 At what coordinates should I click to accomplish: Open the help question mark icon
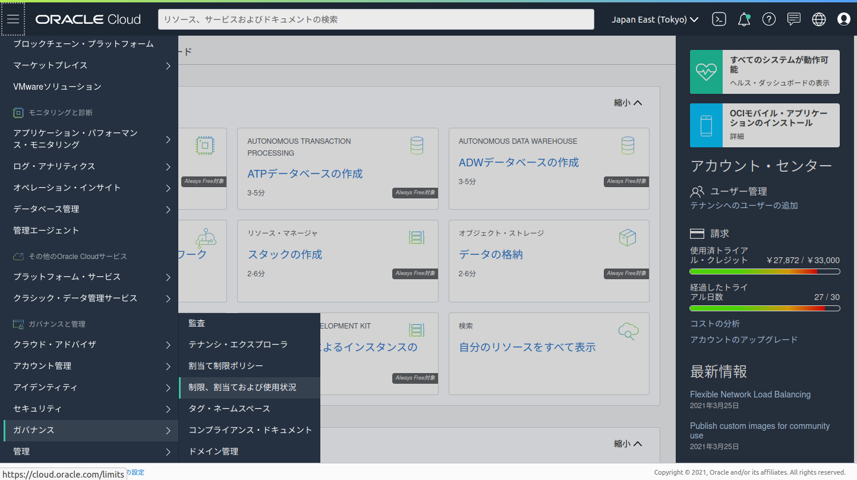click(769, 20)
